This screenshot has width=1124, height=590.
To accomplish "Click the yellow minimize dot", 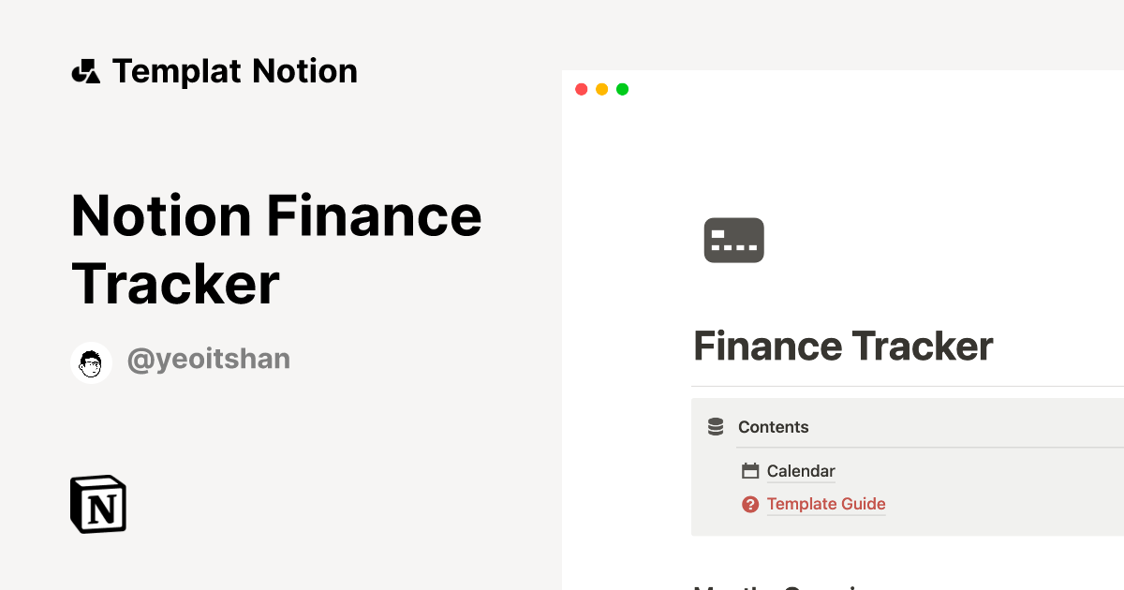I will (x=601, y=89).
